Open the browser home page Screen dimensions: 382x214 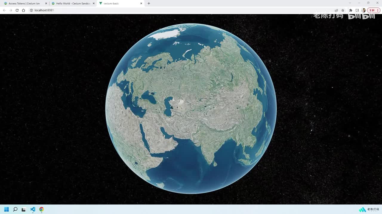click(24, 10)
